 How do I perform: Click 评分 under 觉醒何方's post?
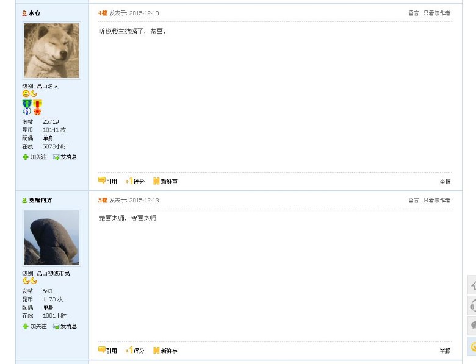click(135, 351)
